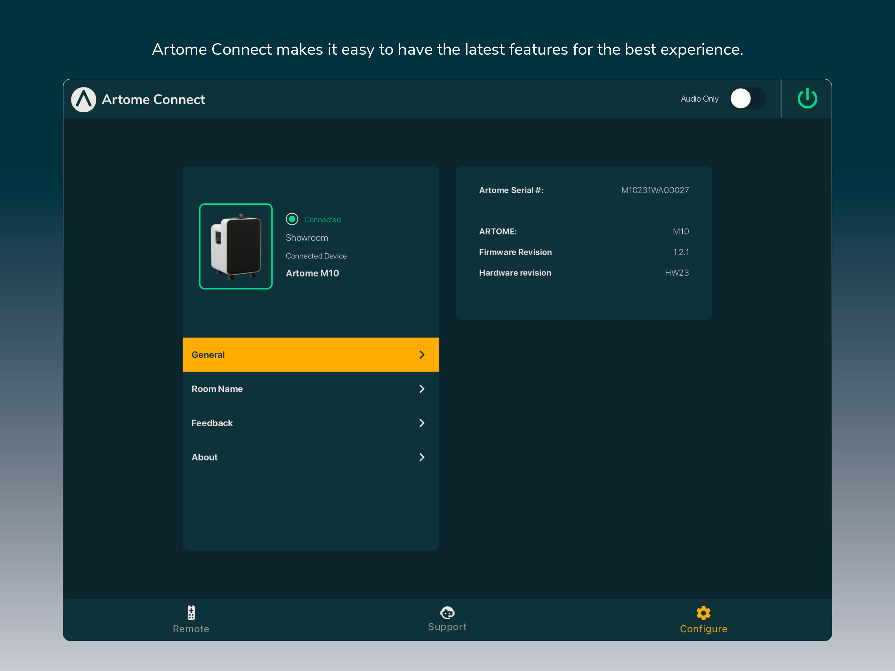This screenshot has height=671, width=895.
Task: Click the Configure gear icon
Action: click(x=704, y=613)
